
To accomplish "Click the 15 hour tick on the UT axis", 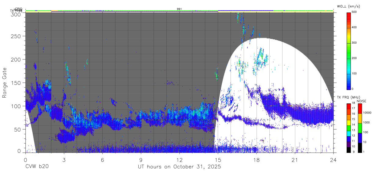I will click(x=218, y=160).
